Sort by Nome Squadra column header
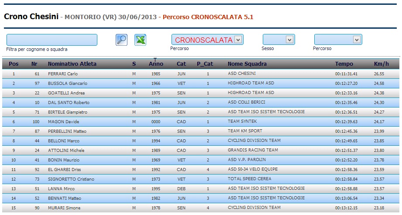402x215 pixels. click(x=247, y=64)
